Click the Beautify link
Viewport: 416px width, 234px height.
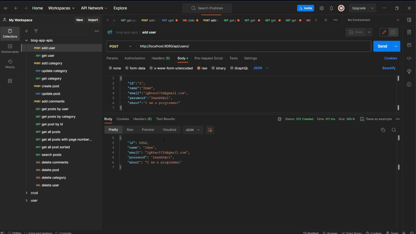(389, 68)
